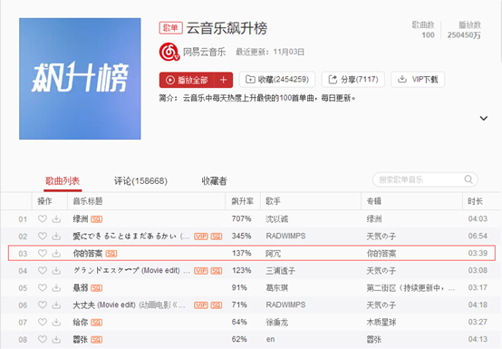The image size is (502, 349).
Task: Open artist 沈以诚
Action: pos(277,219)
